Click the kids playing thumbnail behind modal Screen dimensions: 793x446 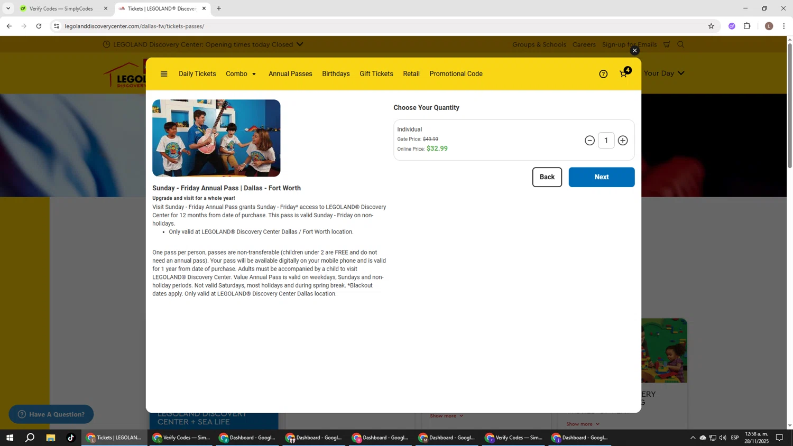[x=665, y=350]
